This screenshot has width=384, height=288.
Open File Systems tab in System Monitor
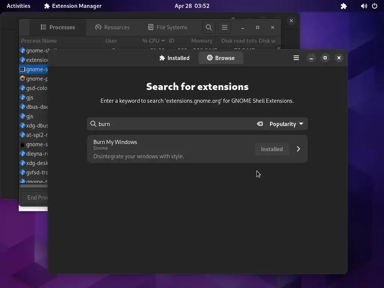[x=168, y=27]
